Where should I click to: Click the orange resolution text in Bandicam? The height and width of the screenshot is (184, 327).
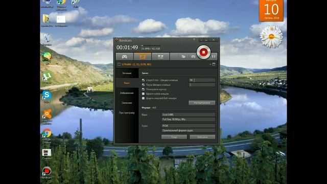(x=136, y=64)
